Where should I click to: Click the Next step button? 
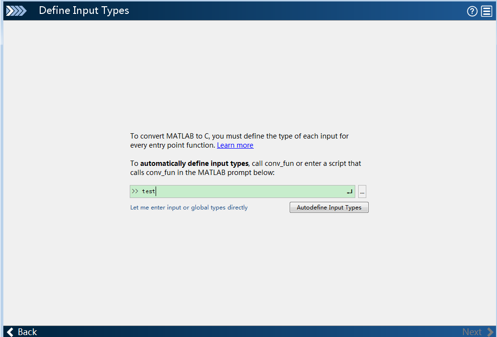coord(477,332)
